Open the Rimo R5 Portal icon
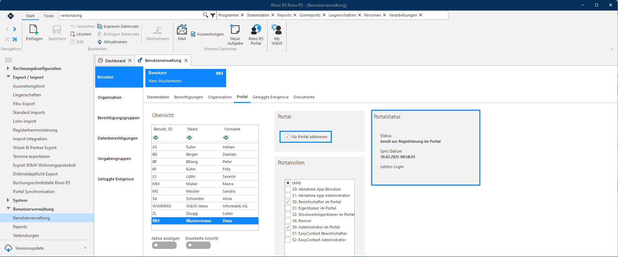Image resolution: width=618 pixels, height=257 pixels. pos(256,30)
